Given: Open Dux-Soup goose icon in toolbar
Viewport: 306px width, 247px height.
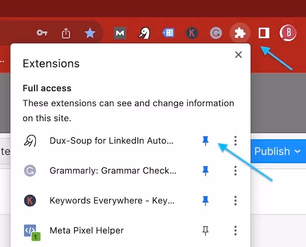Looking at the screenshot, I should pyautogui.click(x=144, y=33).
